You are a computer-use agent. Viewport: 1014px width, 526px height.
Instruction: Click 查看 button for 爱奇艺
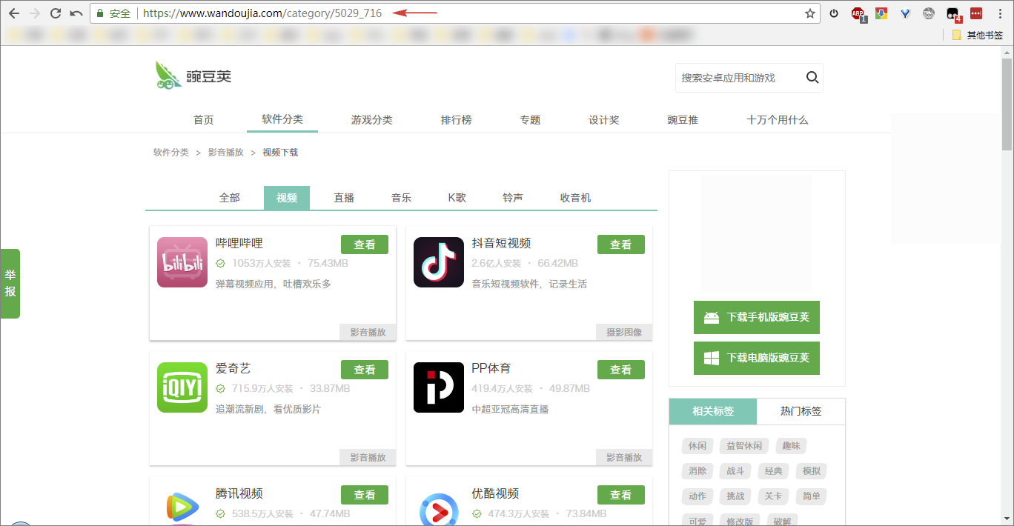365,370
